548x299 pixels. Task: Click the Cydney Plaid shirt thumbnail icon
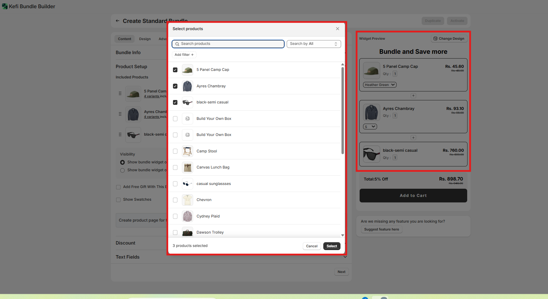187,216
